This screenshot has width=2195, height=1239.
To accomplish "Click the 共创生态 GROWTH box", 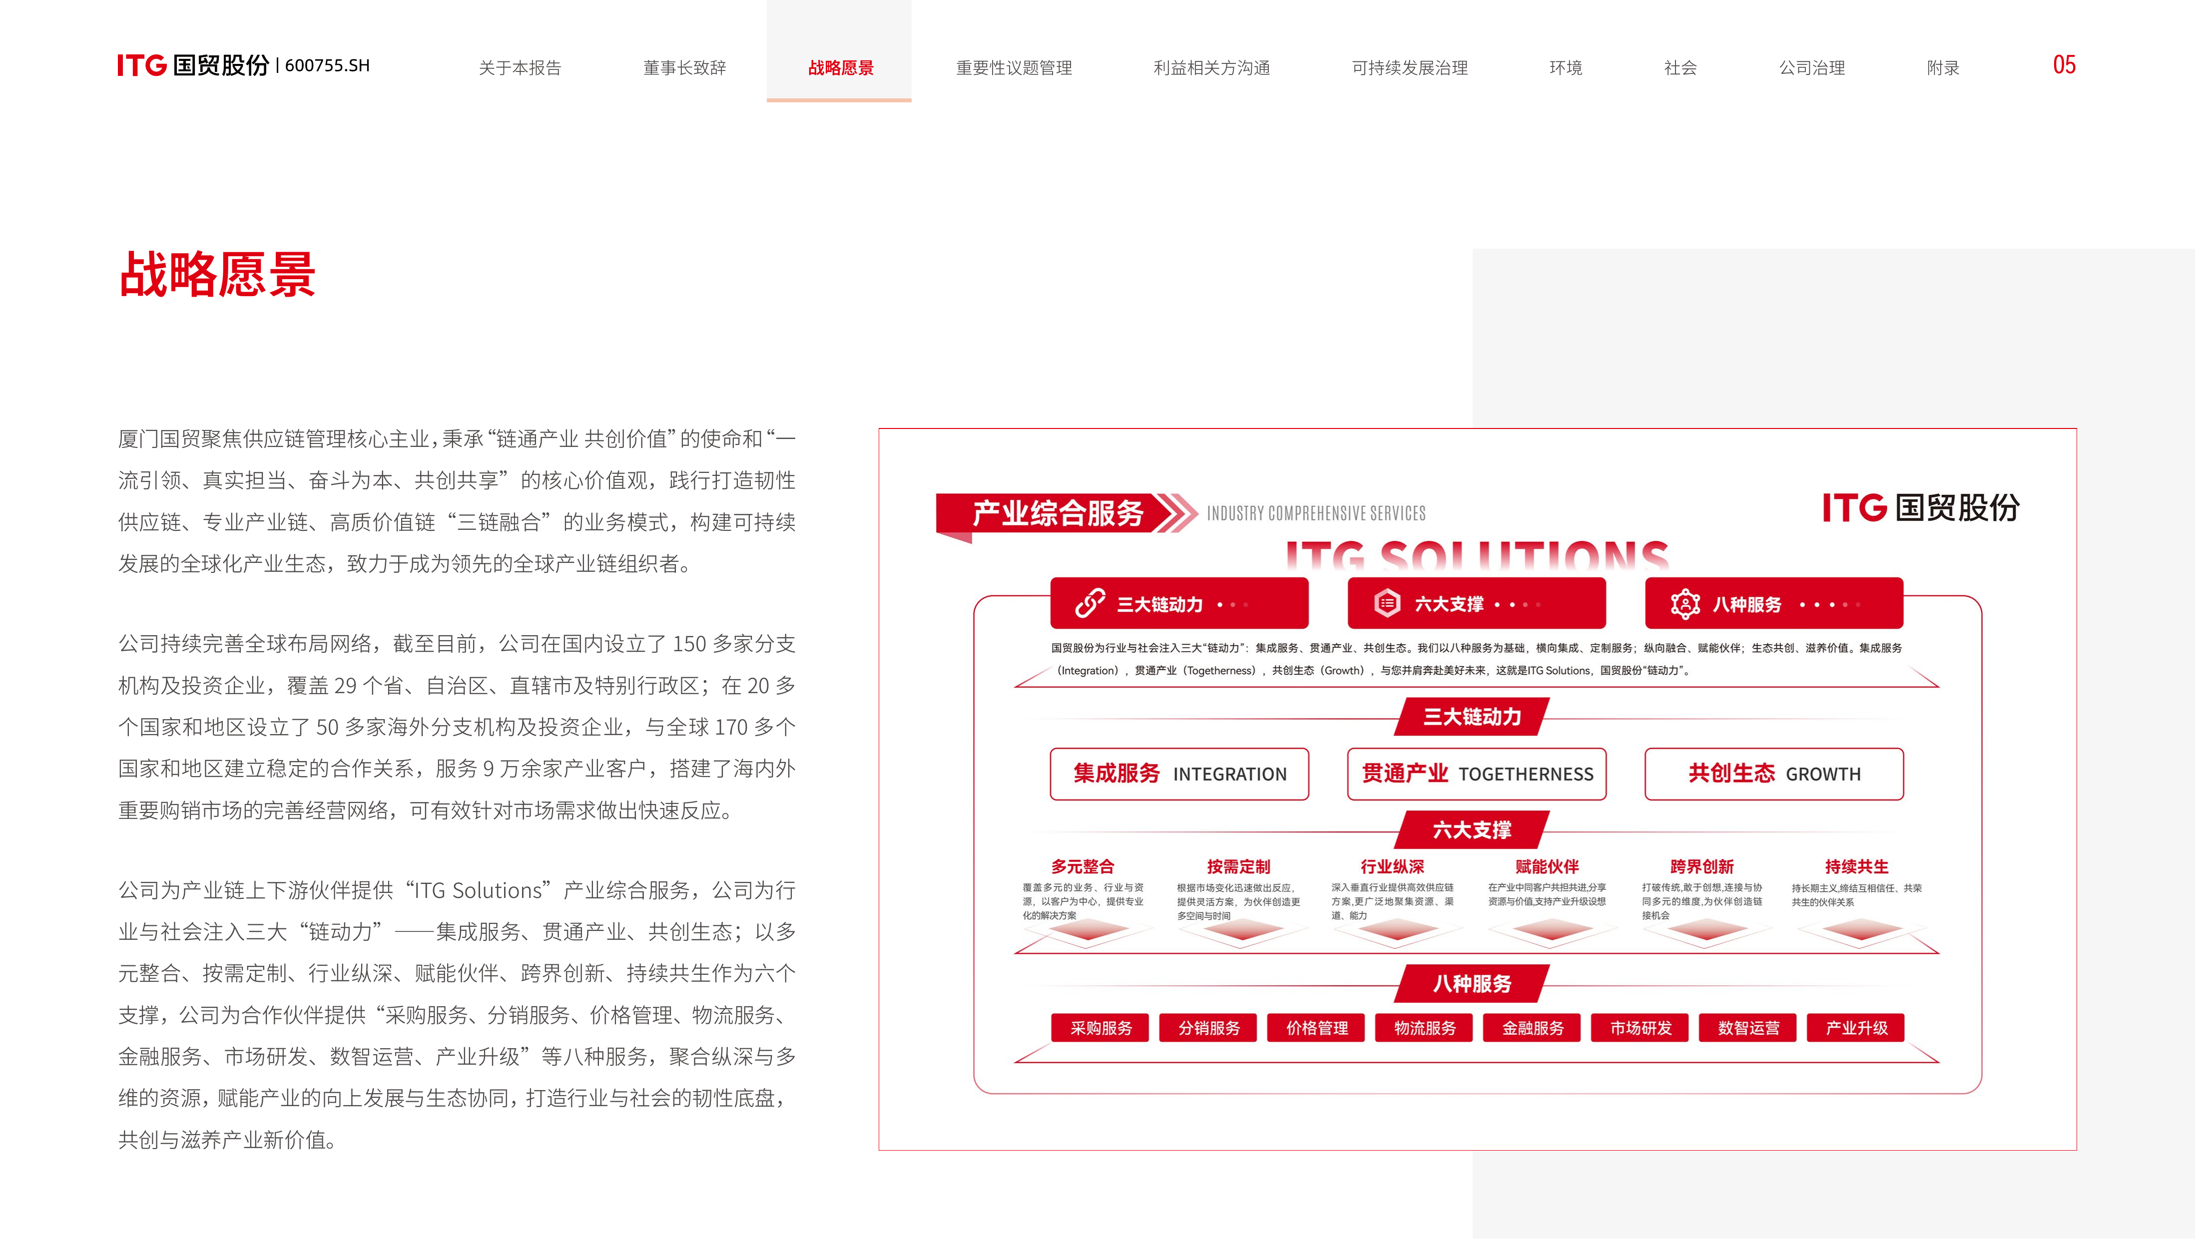I will [x=1774, y=774].
